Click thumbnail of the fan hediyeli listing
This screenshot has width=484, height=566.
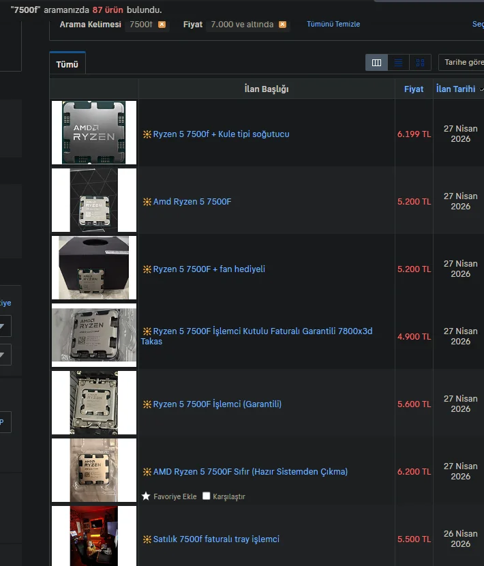coord(94,267)
